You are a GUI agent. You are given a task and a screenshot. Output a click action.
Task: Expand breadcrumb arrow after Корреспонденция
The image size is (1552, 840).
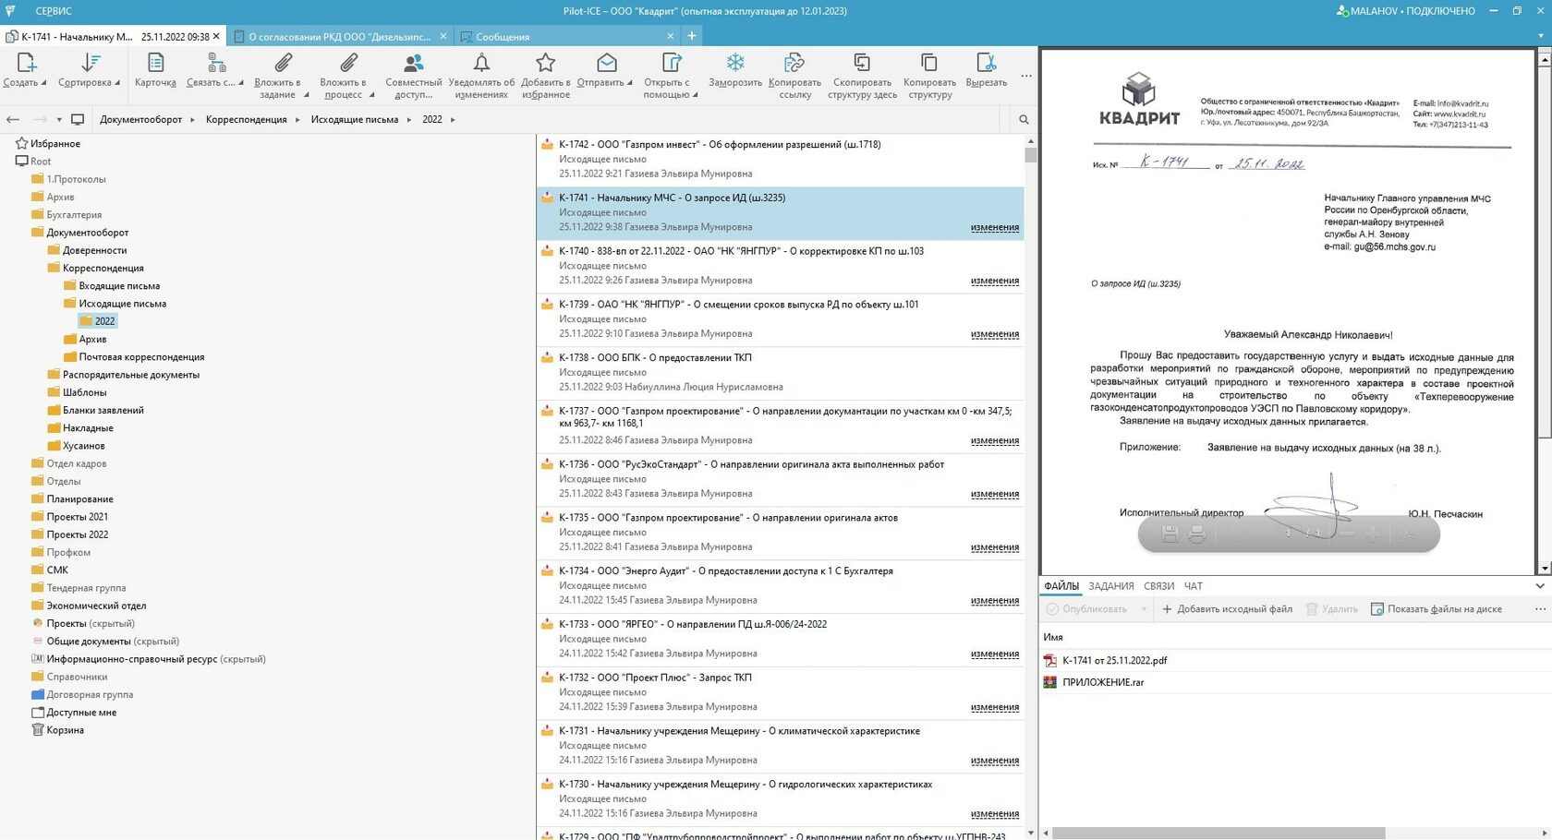pos(297,119)
